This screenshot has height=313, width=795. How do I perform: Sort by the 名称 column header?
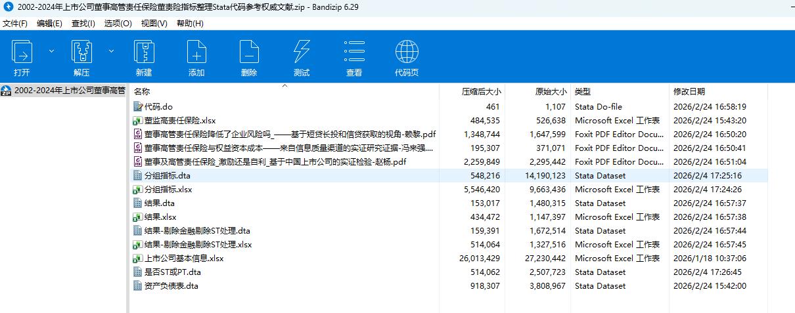[142, 92]
